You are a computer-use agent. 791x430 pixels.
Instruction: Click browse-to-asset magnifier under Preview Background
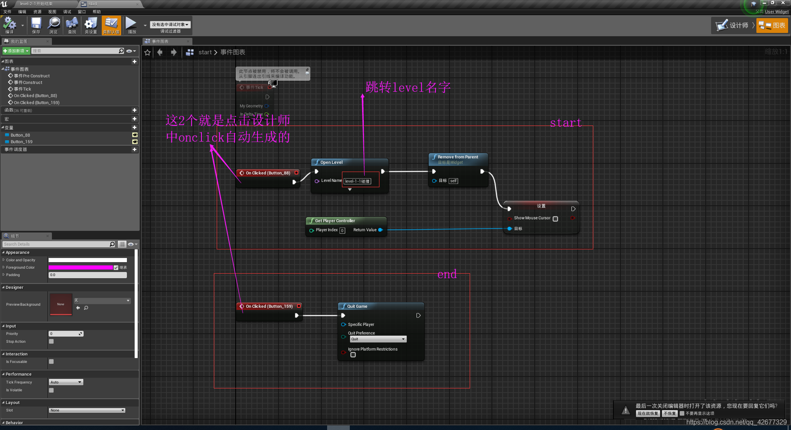pyautogui.click(x=86, y=308)
